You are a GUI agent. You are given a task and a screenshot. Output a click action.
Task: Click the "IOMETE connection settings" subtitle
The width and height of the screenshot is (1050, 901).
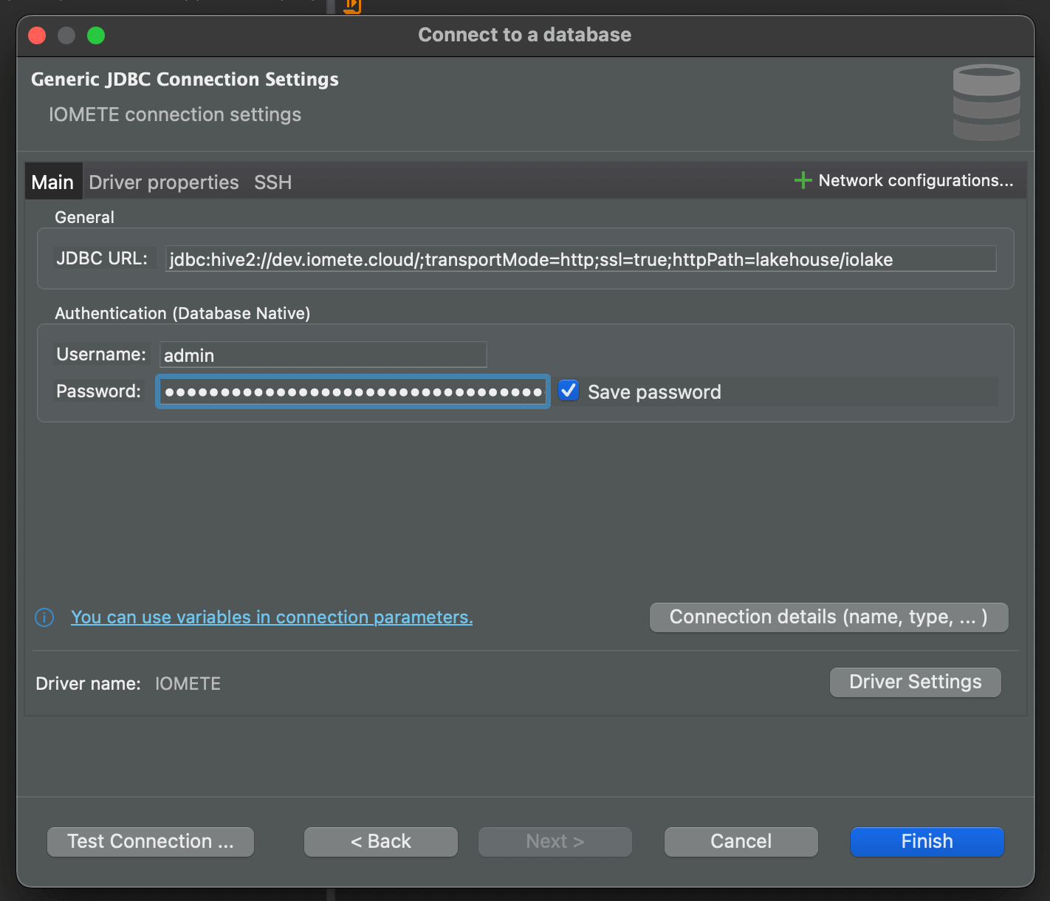(x=175, y=114)
